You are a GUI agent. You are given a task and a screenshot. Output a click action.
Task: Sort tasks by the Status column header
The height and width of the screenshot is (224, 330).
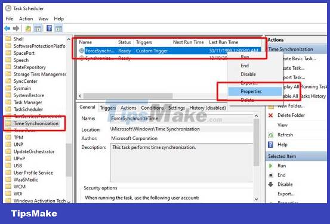124,42
